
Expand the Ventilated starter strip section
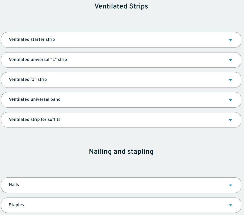click(x=121, y=40)
